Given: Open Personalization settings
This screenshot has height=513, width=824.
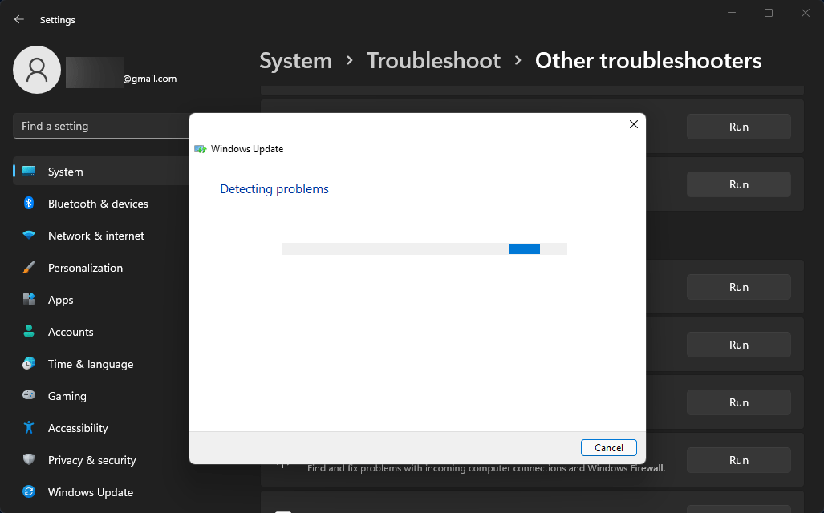Looking at the screenshot, I should point(85,268).
